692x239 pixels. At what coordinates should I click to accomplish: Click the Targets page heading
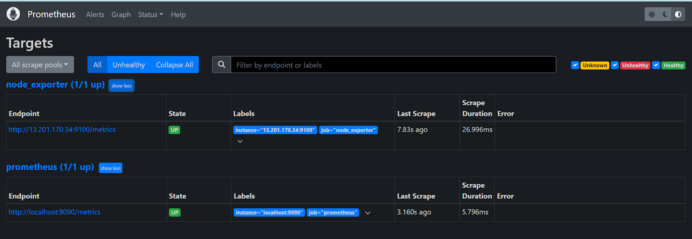pyautogui.click(x=29, y=43)
